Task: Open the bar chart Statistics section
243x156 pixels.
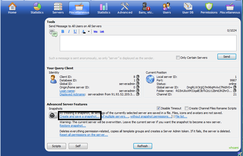Action: [104, 8]
